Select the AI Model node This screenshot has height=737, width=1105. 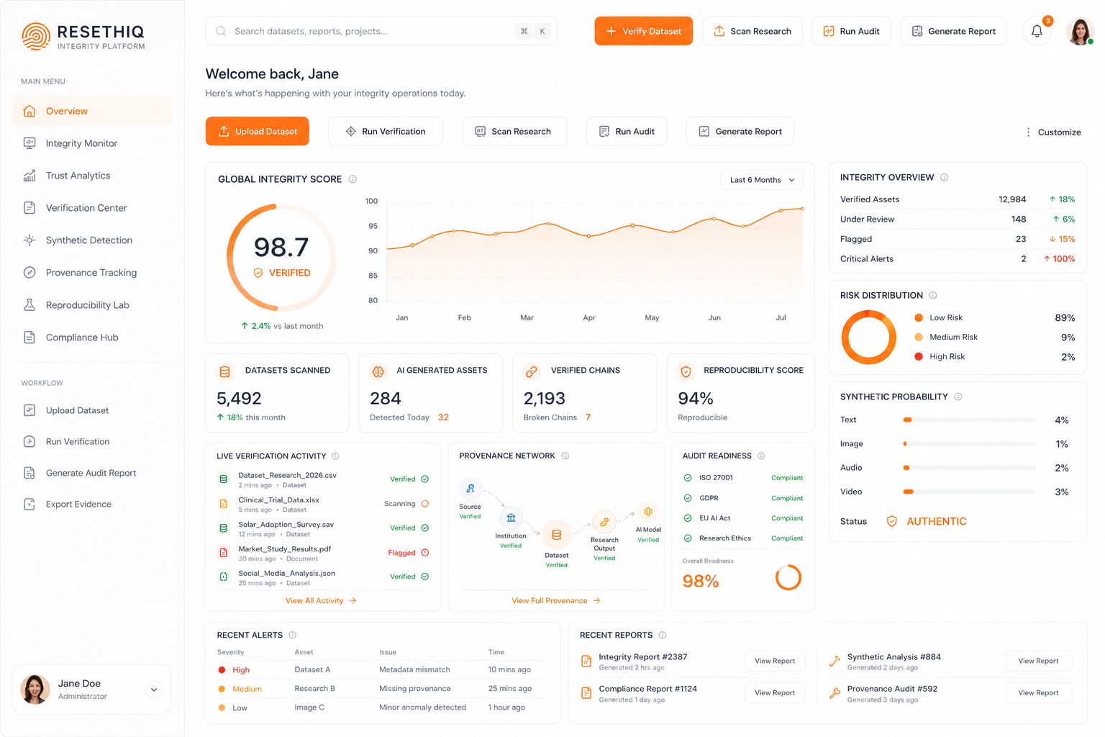pos(648,512)
